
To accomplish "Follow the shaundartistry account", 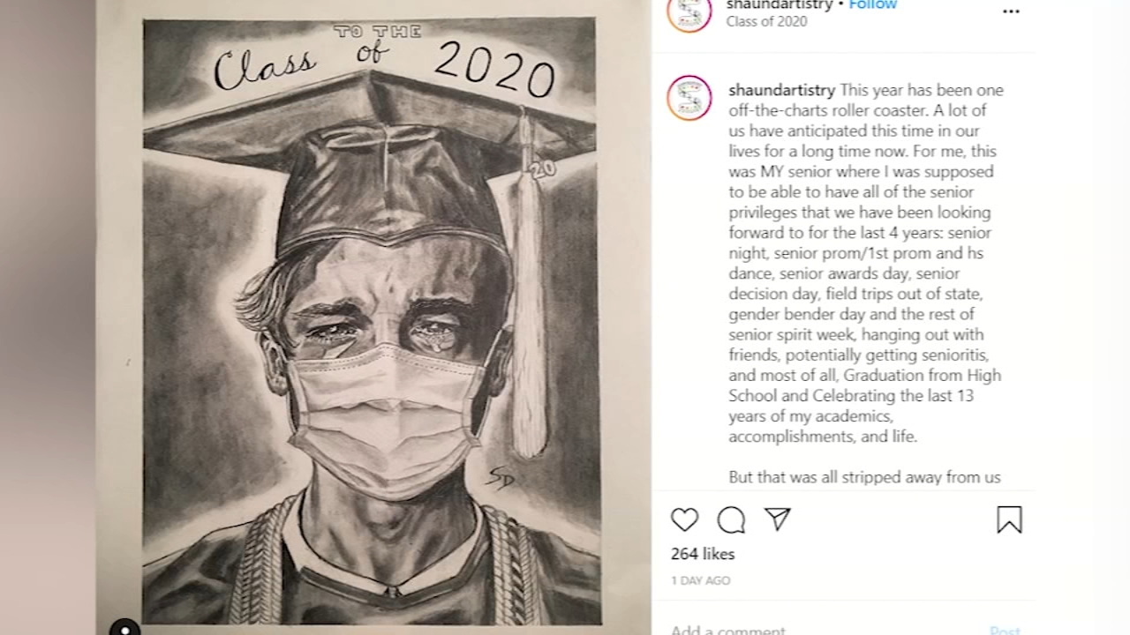I will 873,5.
